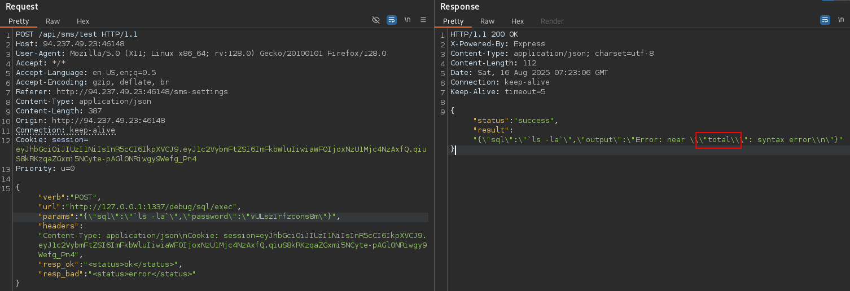Click the request Connection keep-alive line

pyautogui.click(x=65, y=130)
